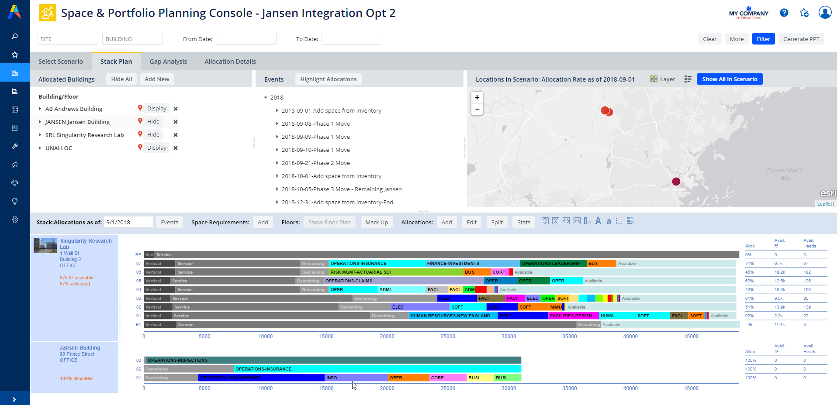Click the Generate PPT button
This screenshot has width=837, height=405.
point(801,39)
